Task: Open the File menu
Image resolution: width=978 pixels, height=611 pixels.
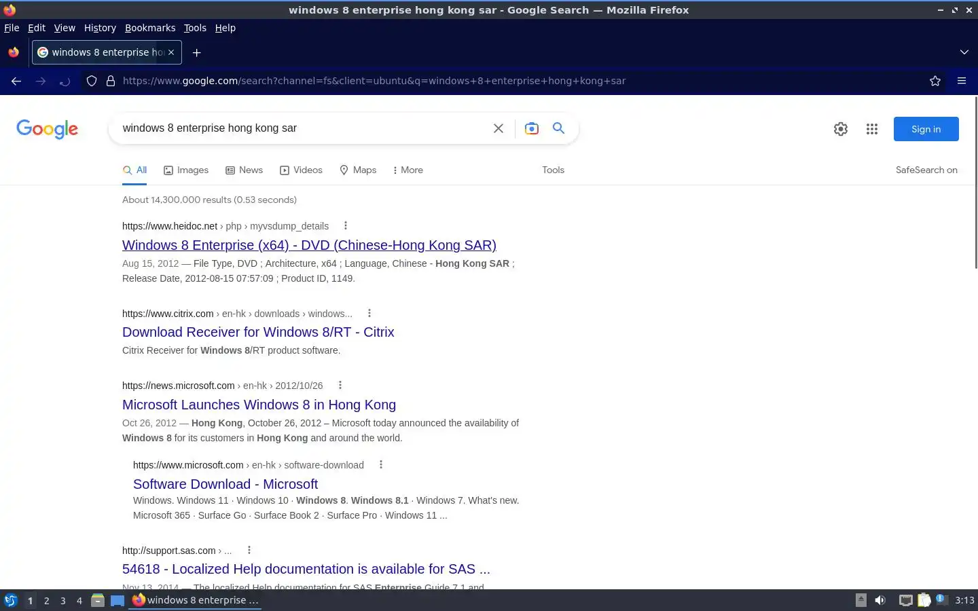Action: [12, 28]
